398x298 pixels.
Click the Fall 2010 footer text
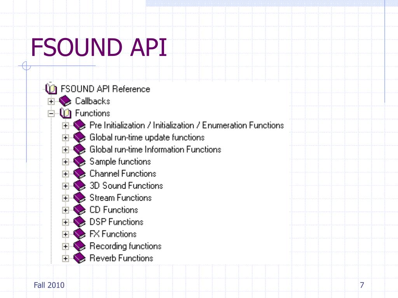coord(49,285)
